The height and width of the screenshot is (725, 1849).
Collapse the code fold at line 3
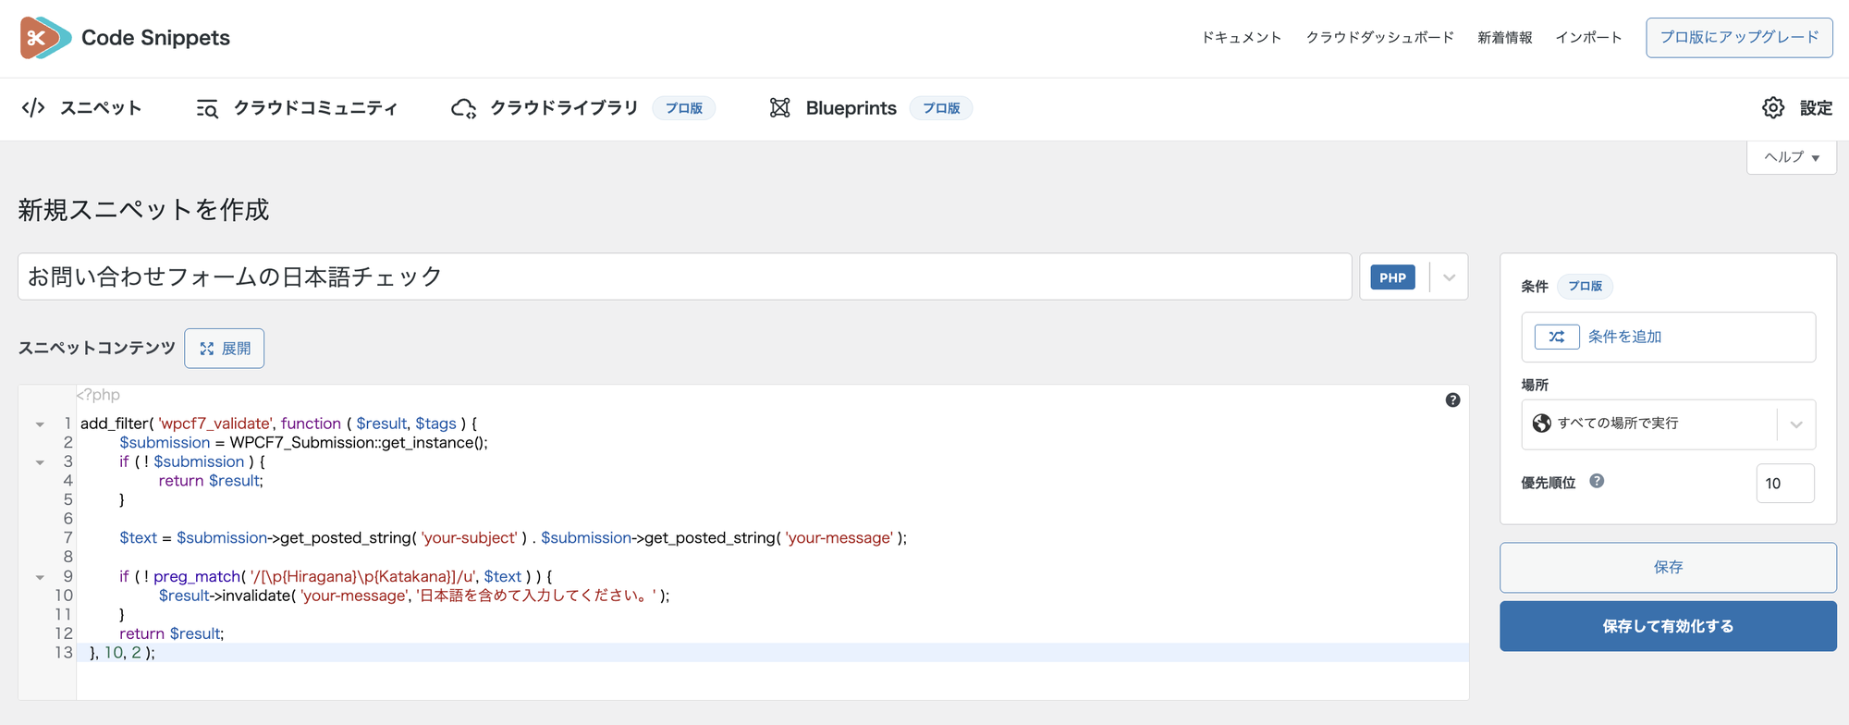point(40,462)
